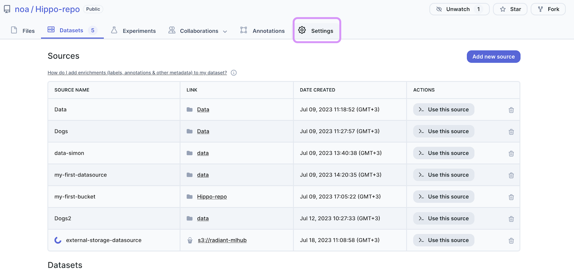
Task: Open the s3://radiant-mlhub link
Action: coord(222,240)
